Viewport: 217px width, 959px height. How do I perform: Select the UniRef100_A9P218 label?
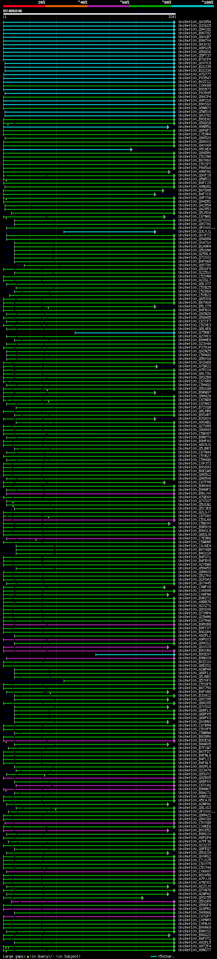coord(195,100)
